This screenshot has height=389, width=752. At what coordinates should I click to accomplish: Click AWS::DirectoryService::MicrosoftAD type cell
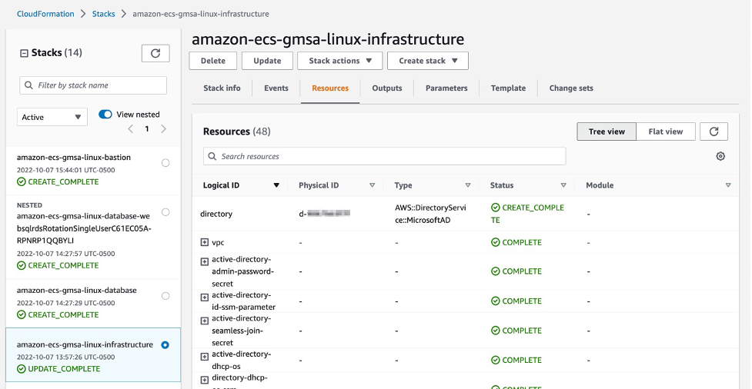[429, 214]
